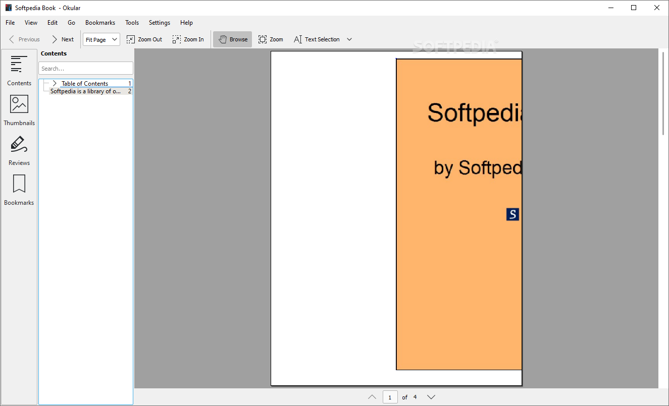Open the Fit Page zoom combo box

101,39
